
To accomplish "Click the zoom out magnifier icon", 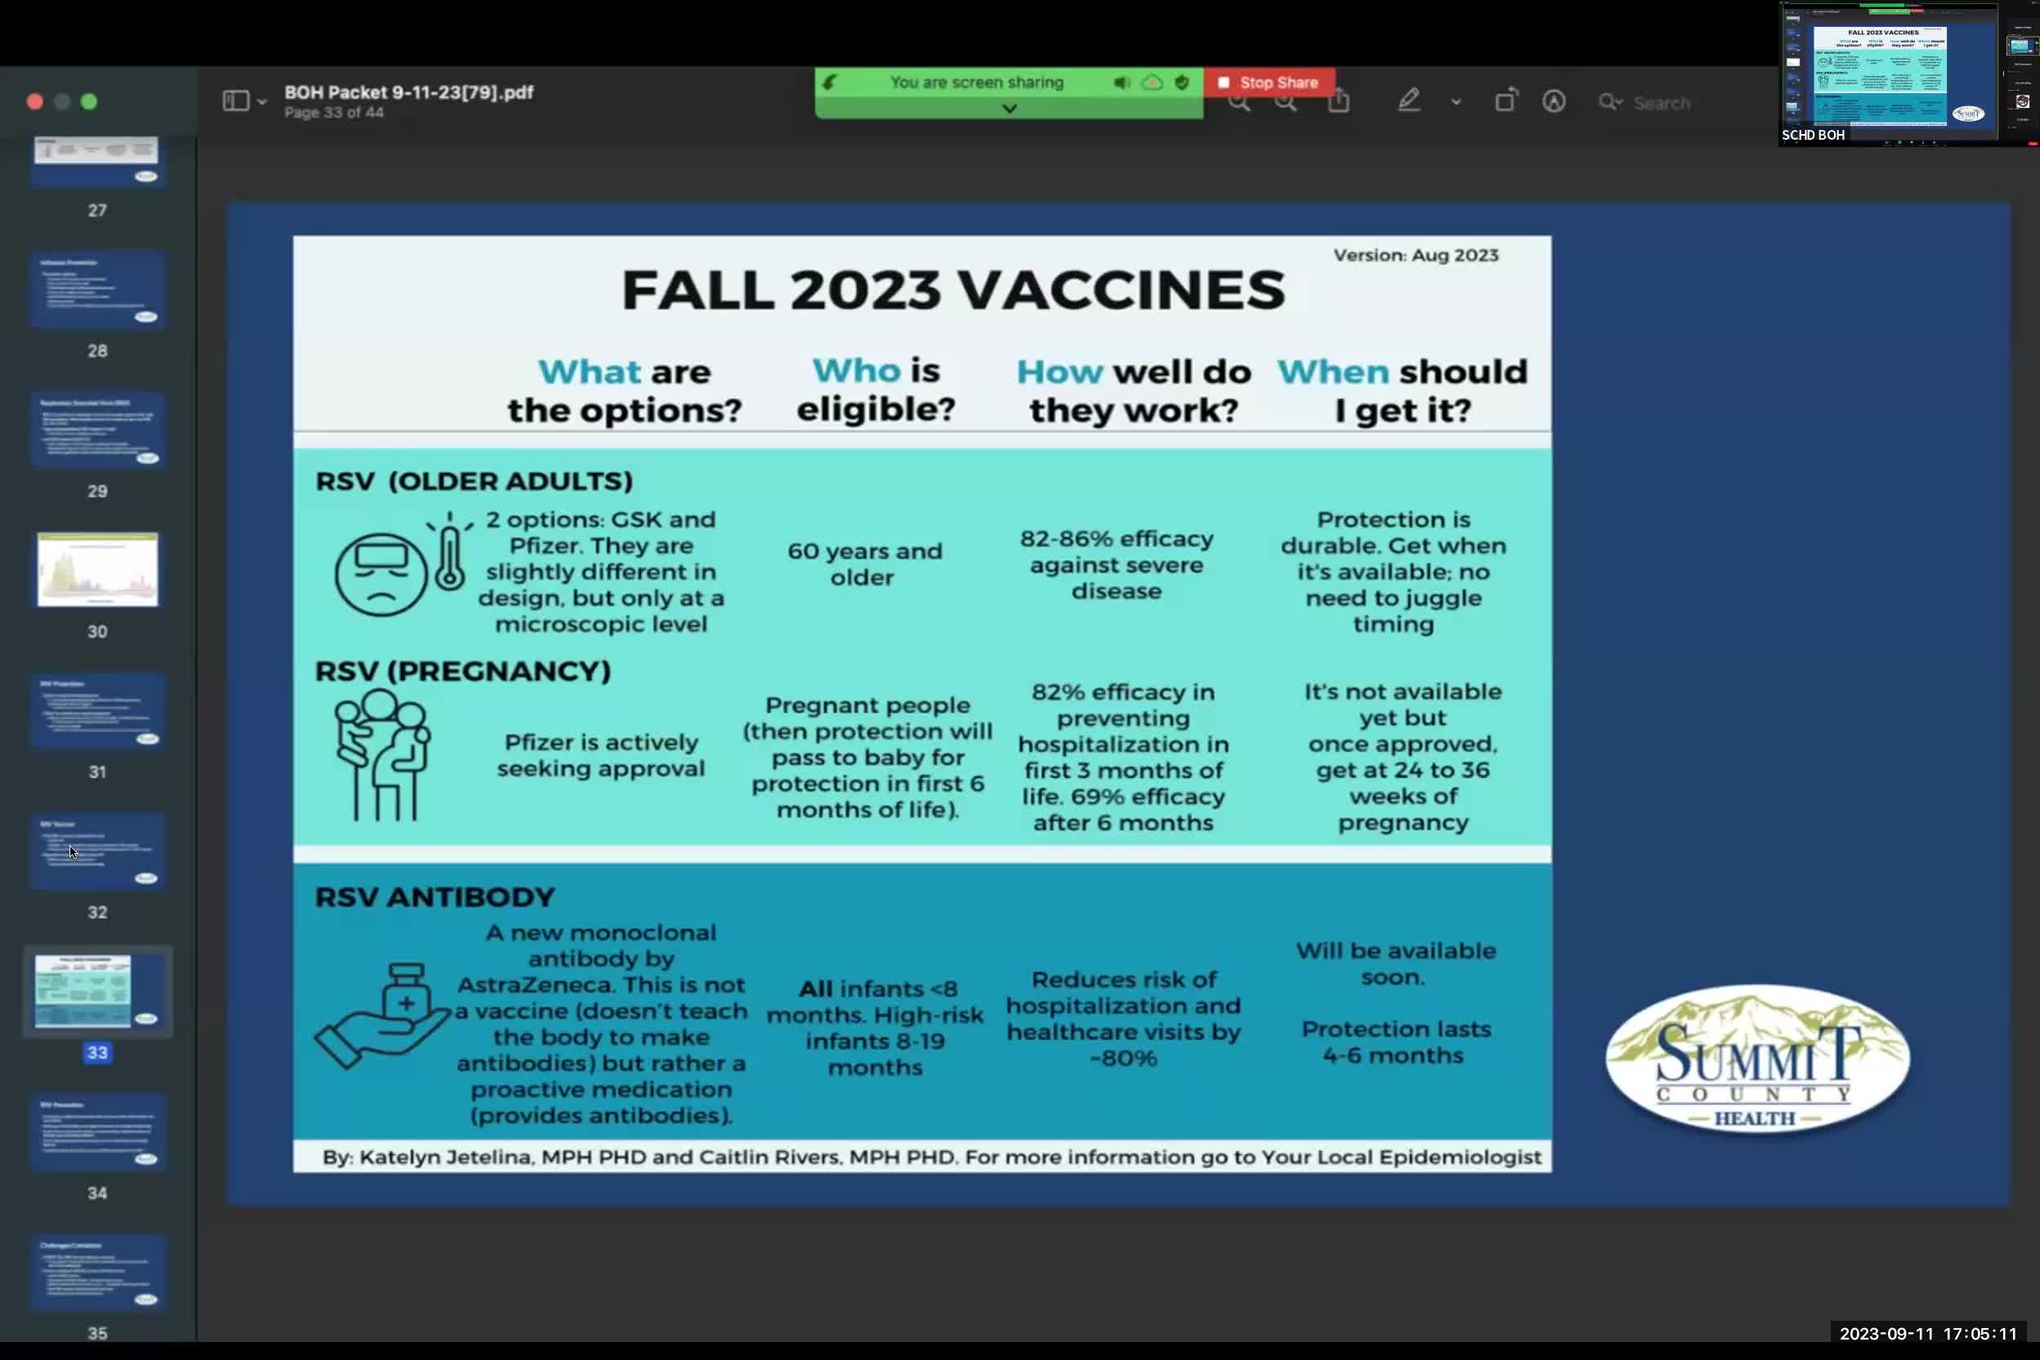I will coord(1239,104).
